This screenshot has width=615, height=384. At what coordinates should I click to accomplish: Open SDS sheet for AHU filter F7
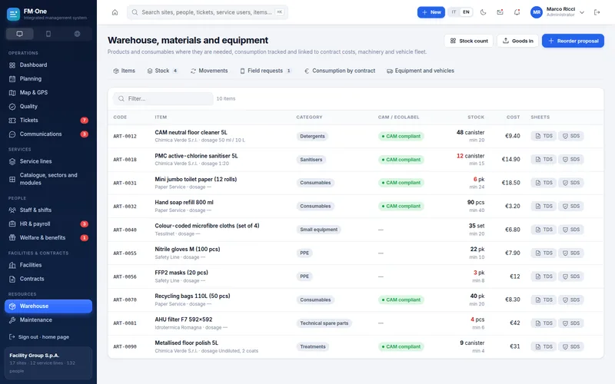point(571,323)
